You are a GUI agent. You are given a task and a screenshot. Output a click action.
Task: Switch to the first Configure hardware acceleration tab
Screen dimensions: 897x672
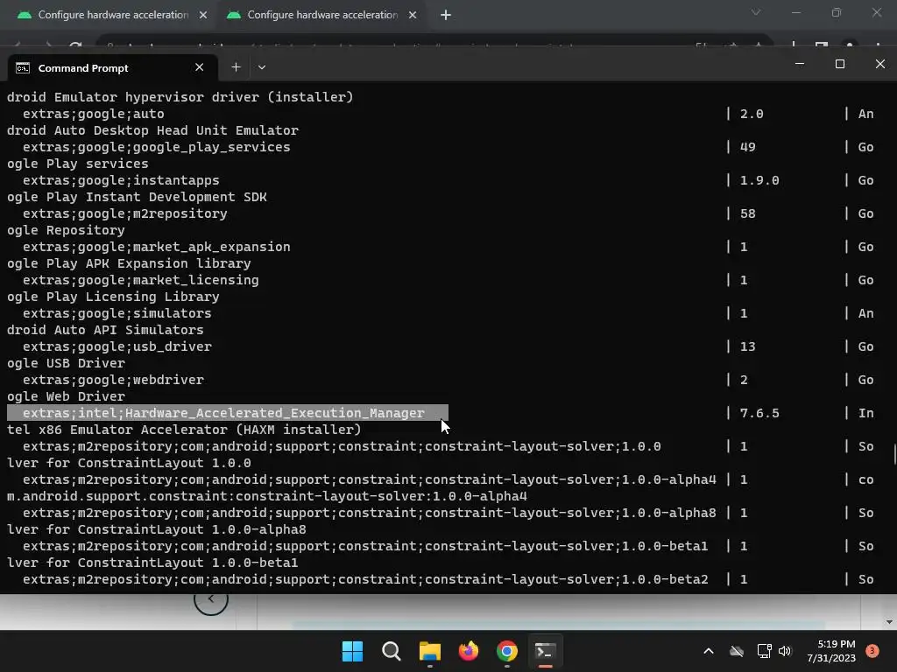(x=113, y=15)
